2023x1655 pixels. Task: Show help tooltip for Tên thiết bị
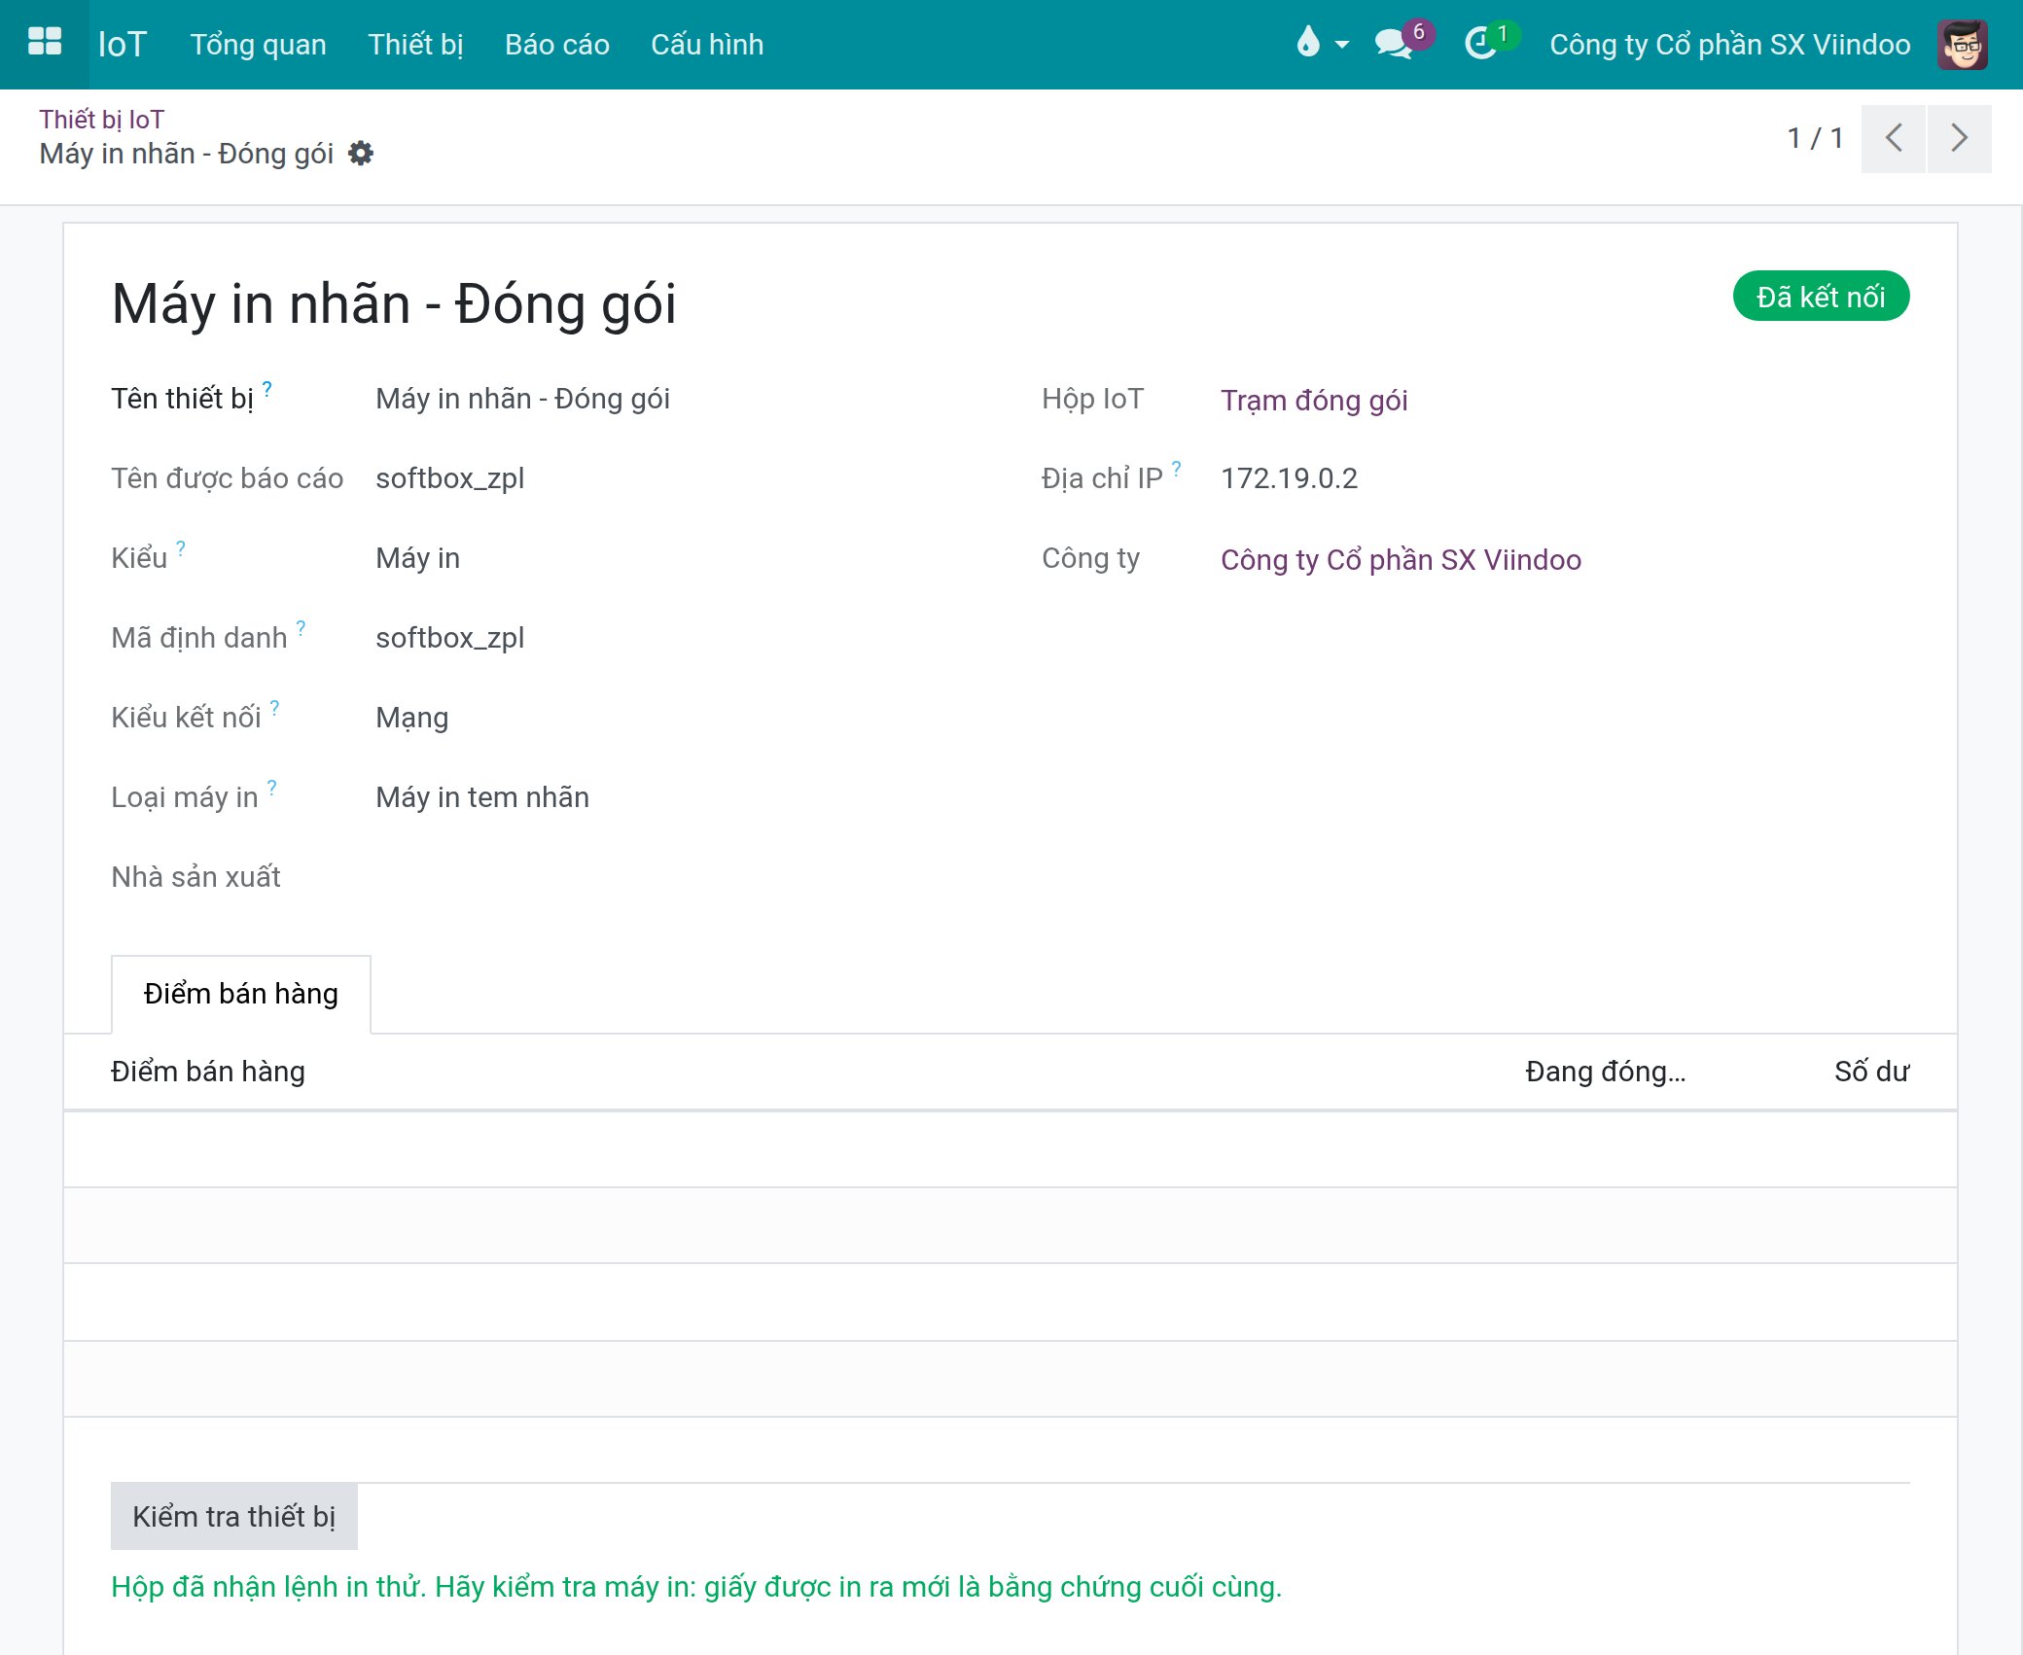tap(267, 388)
